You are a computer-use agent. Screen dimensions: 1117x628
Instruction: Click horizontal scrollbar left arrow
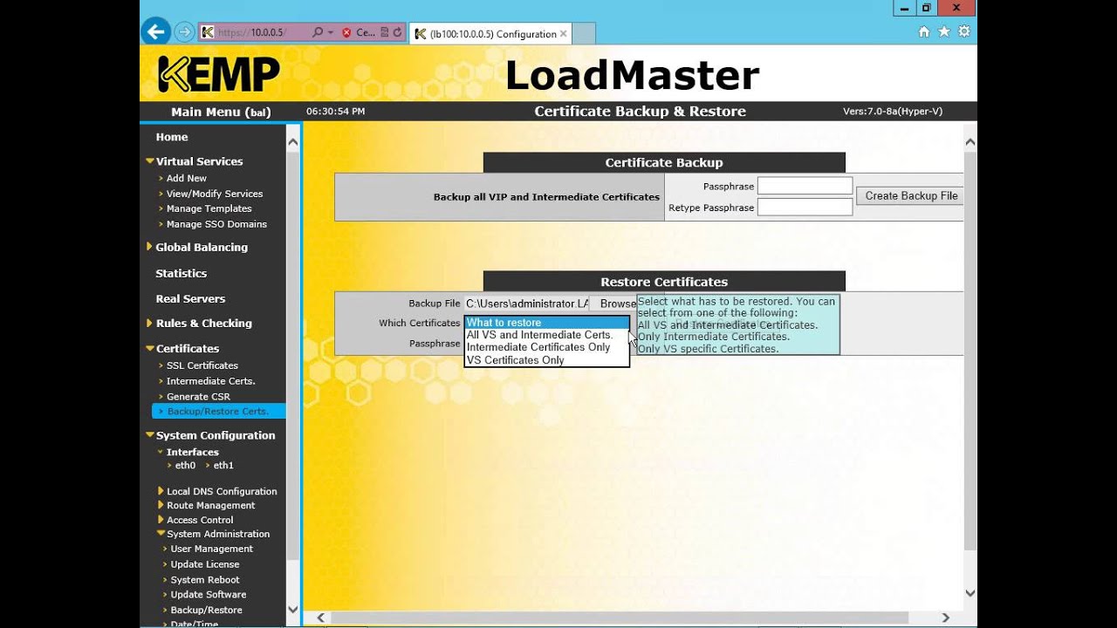tap(320, 618)
